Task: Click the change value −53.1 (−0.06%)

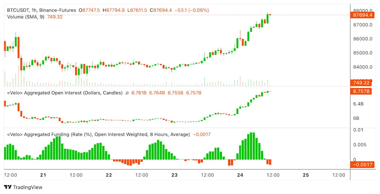Action: [191, 10]
